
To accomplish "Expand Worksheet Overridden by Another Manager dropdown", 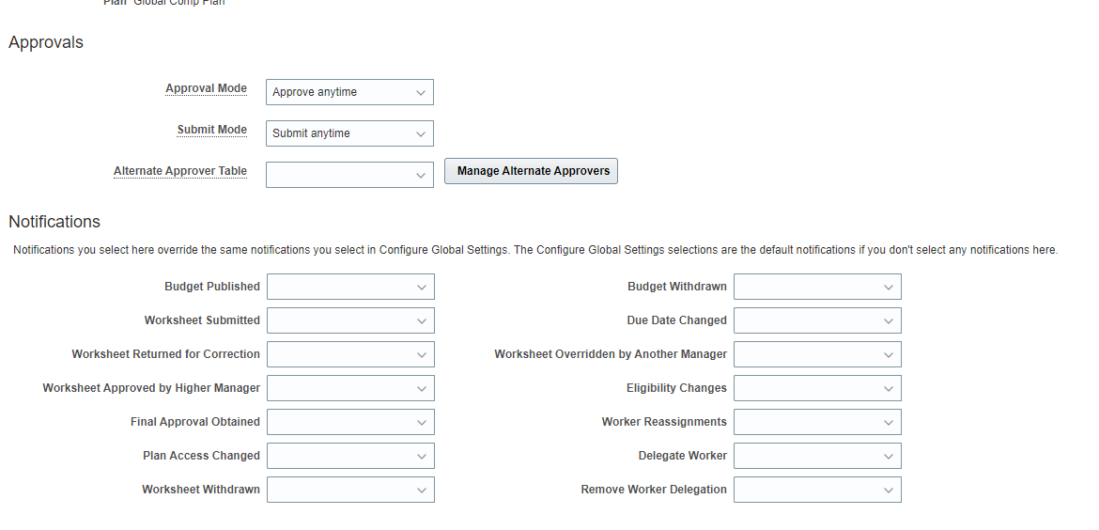I will pos(817,354).
